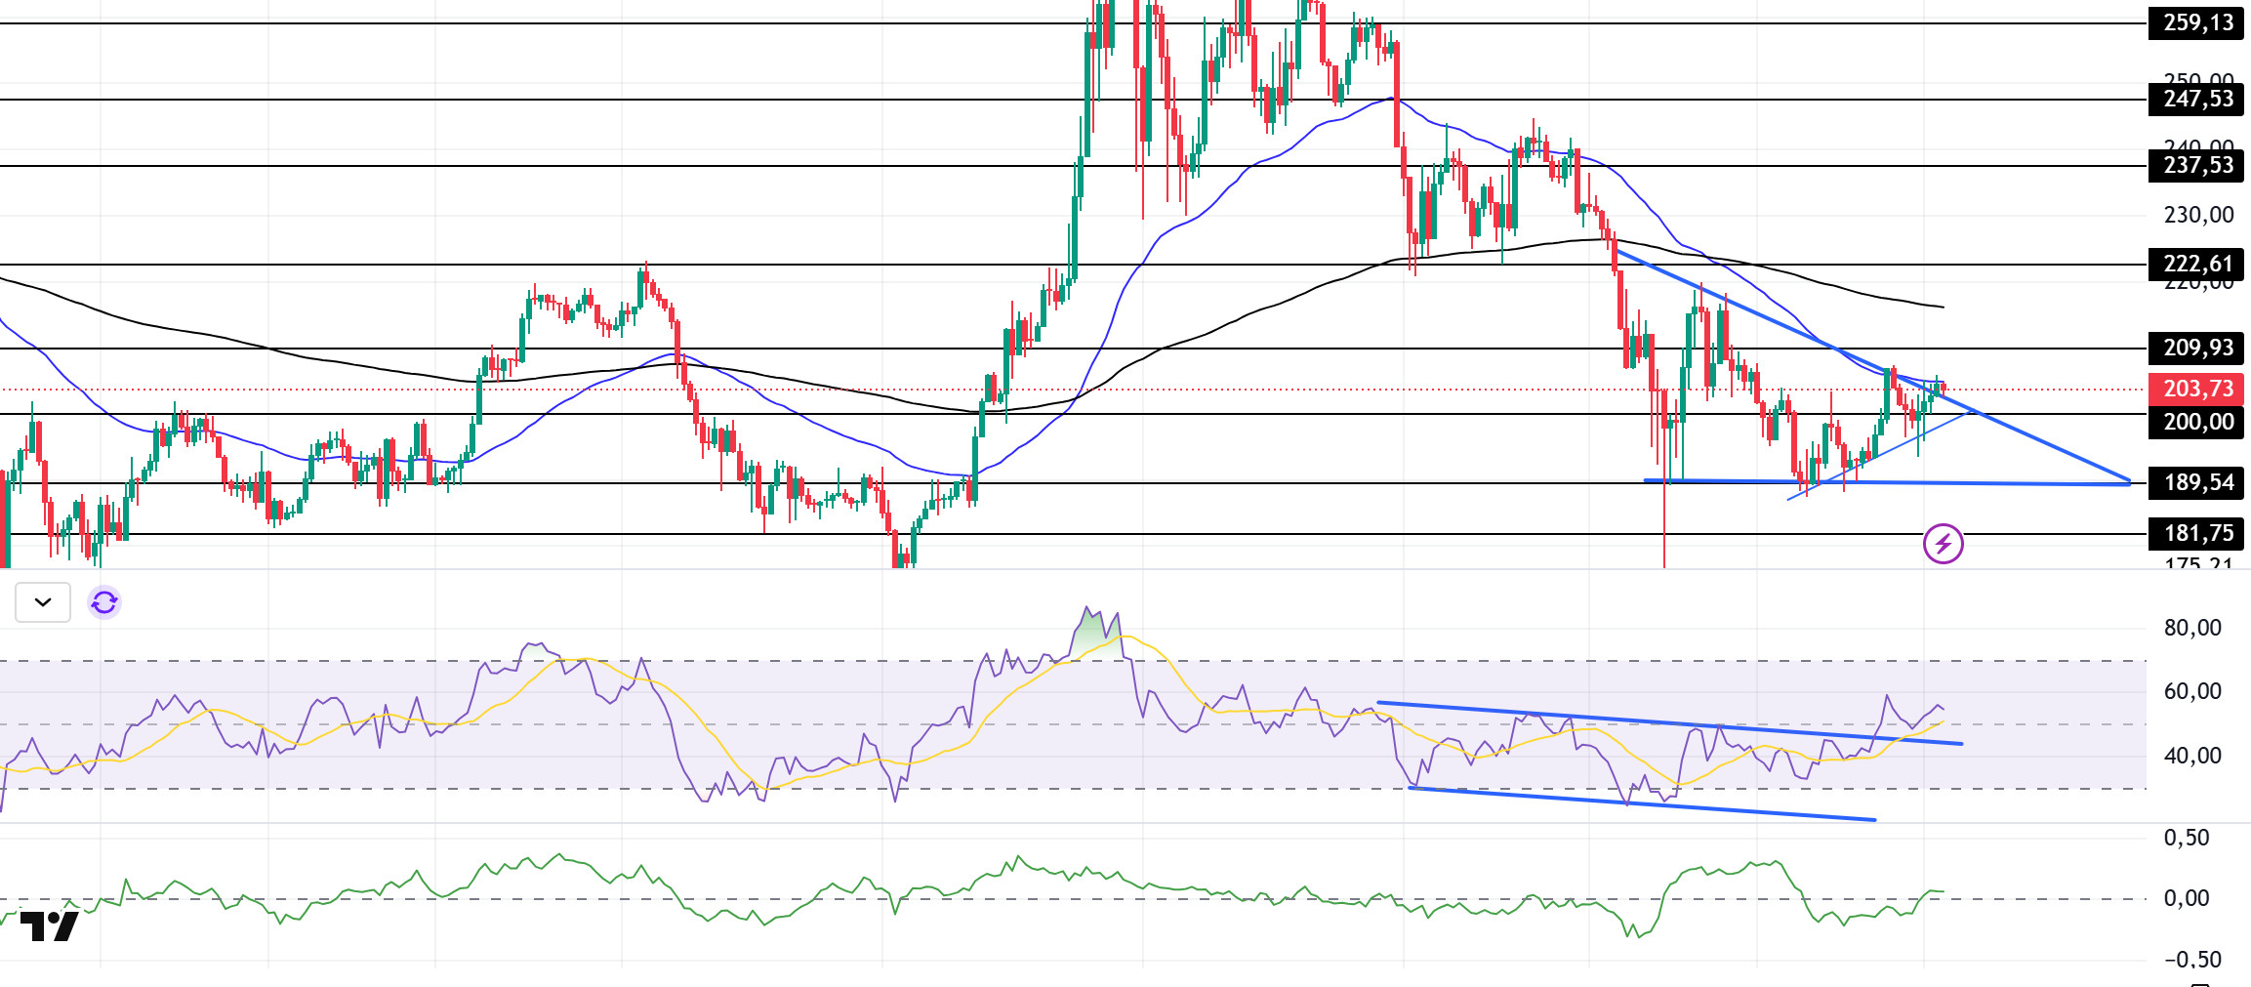The height and width of the screenshot is (987, 2251).
Task: Click the red 203,73 current price label
Action: click(x=2196, y=389)
